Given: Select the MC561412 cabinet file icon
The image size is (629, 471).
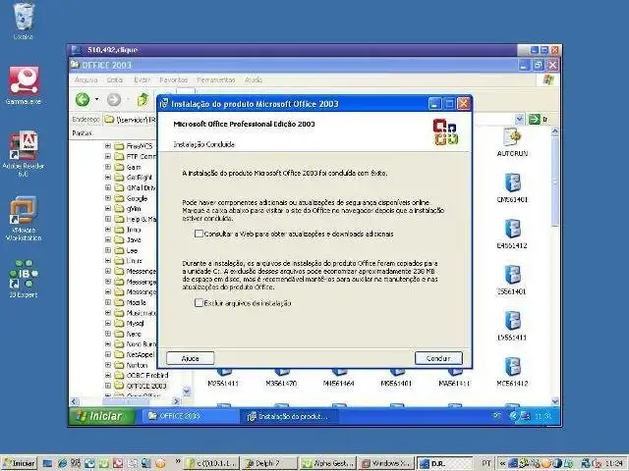Looking at the screenshot, I should (512, 367).
